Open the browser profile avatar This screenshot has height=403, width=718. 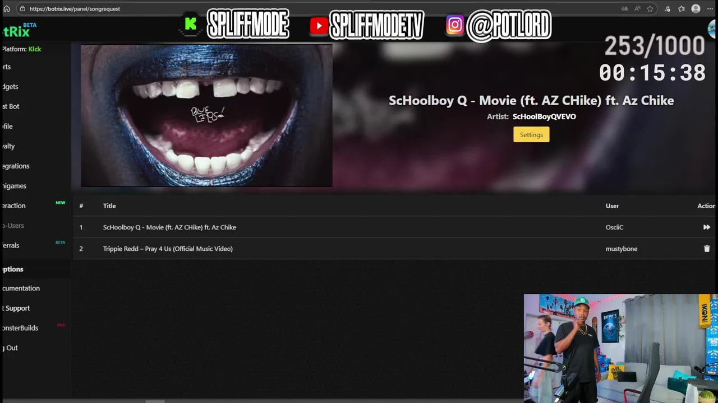(696, 8)
